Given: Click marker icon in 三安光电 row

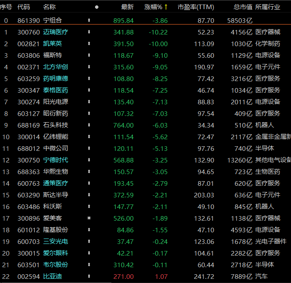Looking at the screenshot, I should 89,241.
